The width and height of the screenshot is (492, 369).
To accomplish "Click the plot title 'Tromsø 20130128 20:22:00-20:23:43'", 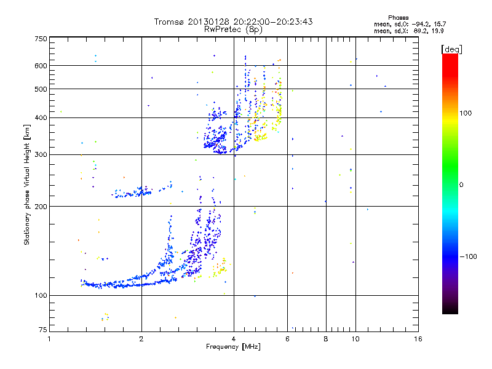I will pos(233,22).
